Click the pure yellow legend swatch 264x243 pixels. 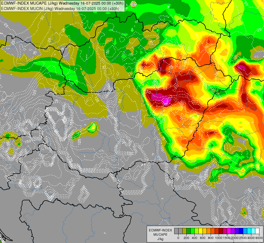(x=201, y=231)
